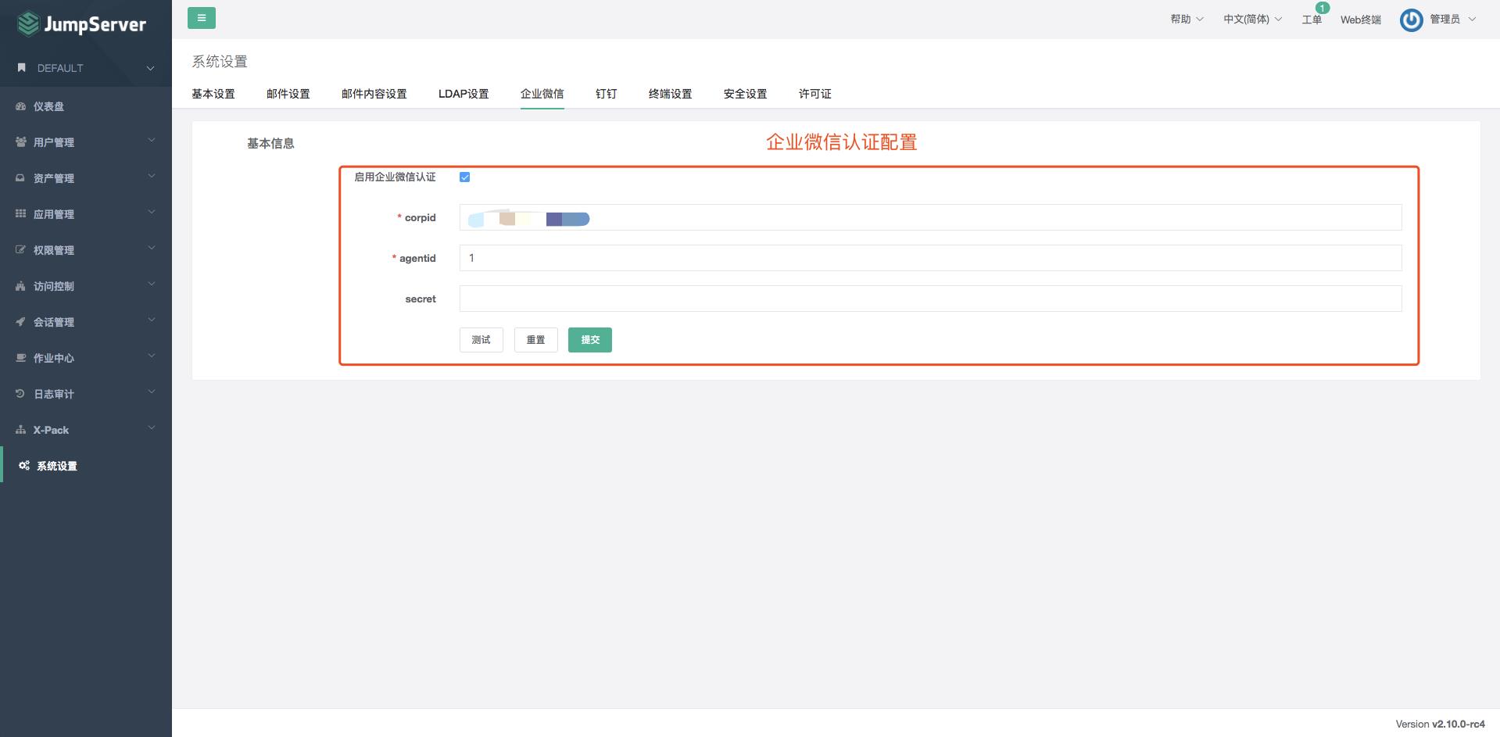Open the 工单 tickets link
The height and width of the screenshot is (737, 1500).
1312,20
